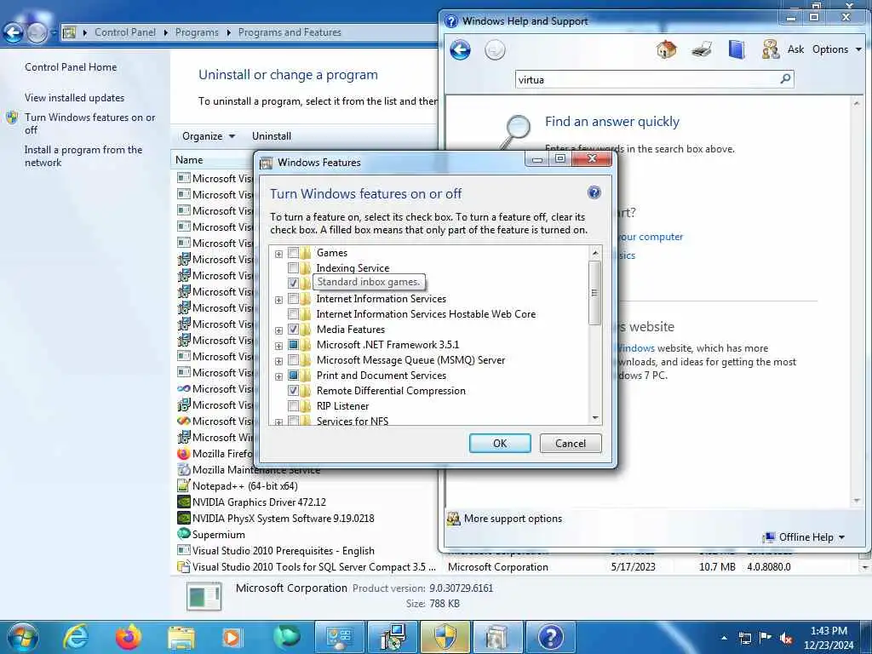This screenshot has width=872, height=654.
Task: Click the Windows Features list scrollbar thumb
Action: click(x=594, y=293)
